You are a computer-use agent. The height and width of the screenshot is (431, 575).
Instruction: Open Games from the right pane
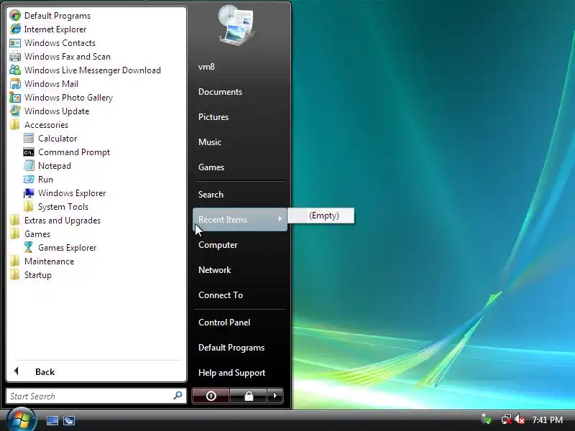click(x=211, y=167)
